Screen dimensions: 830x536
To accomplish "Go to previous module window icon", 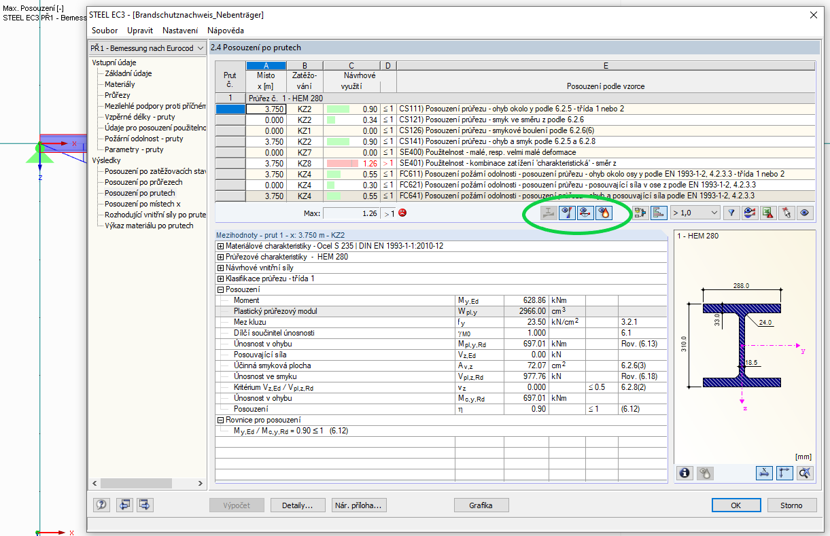I will 124,505.
